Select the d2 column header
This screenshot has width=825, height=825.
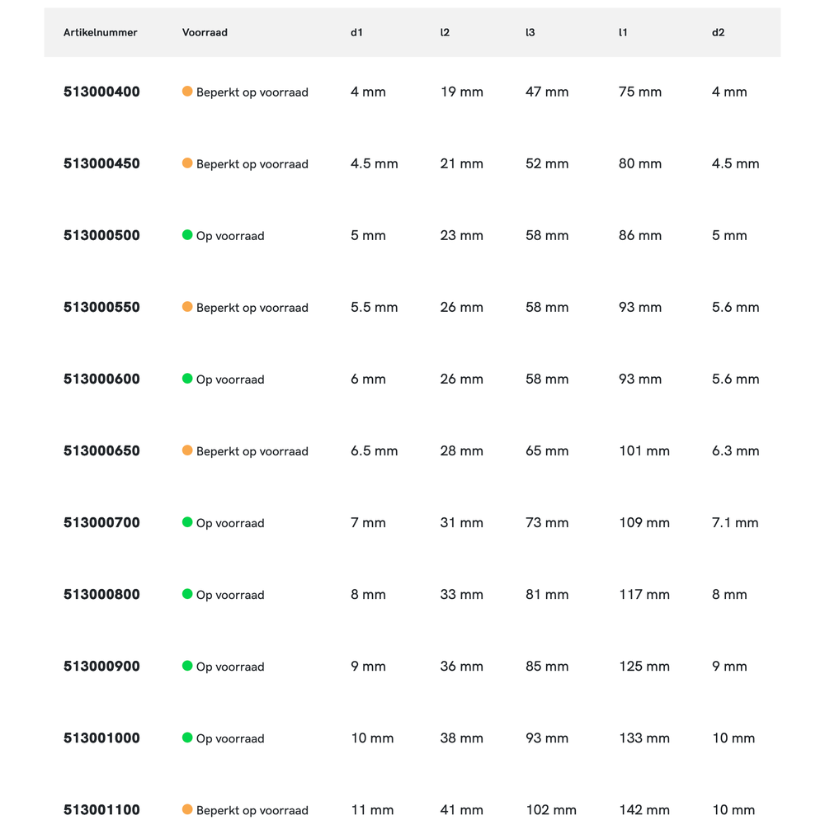point(718,33)
